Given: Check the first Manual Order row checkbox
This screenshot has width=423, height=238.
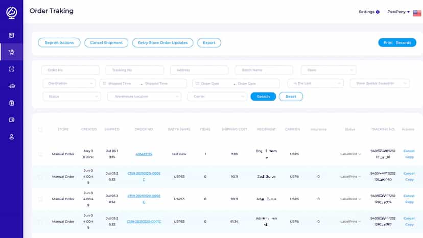Looking at the screenshot, I should click(x=40, y=154).
